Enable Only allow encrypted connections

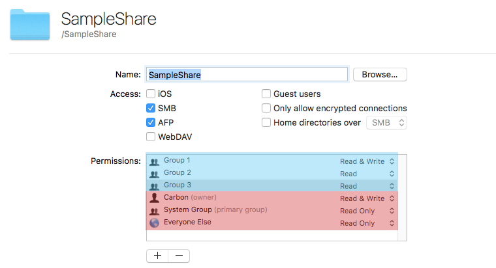[x=266, y=109]
